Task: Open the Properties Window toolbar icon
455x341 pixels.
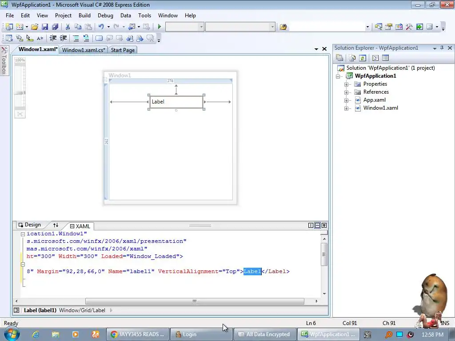Action: click(x=388, y=27)
